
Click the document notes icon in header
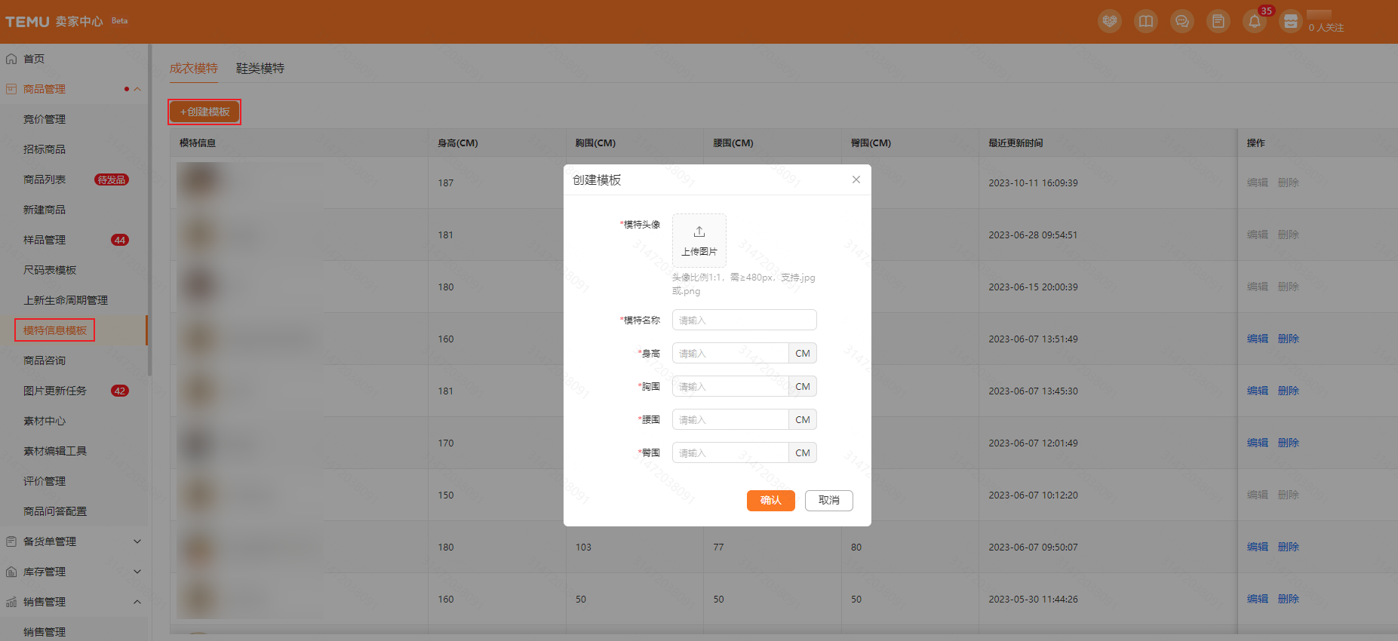[1218, 22]
